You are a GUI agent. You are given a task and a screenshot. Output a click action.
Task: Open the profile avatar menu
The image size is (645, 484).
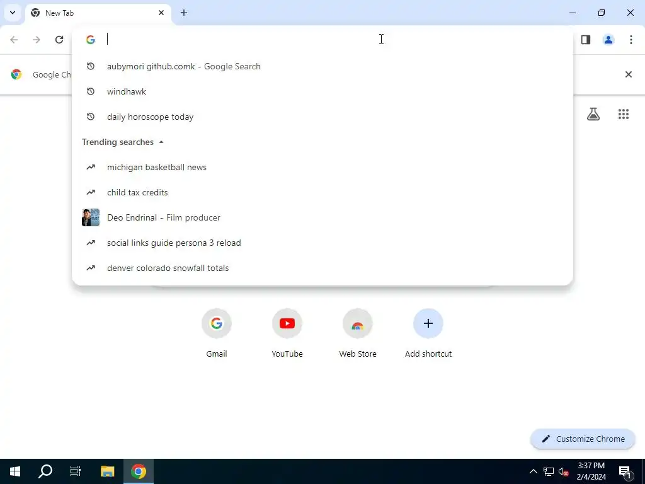click(x=608, y=40)
